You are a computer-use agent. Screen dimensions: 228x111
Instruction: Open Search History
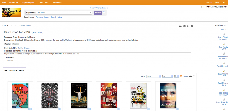[56, 17]
